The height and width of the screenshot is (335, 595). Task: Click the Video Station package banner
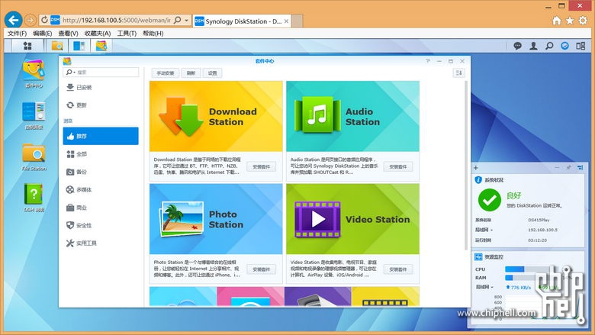coord(352,219)
